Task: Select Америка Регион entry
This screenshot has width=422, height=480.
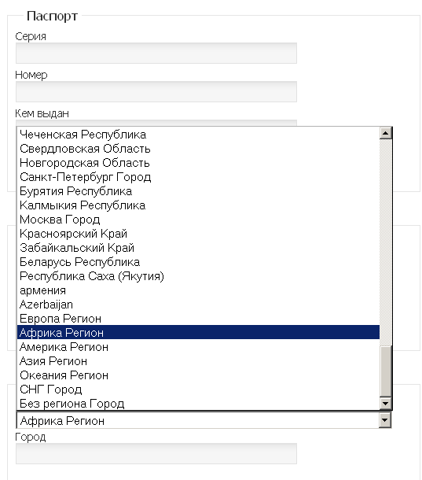Action: (198, 347)
